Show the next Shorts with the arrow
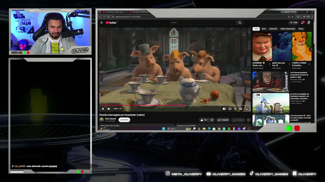 tap(311, 49)
